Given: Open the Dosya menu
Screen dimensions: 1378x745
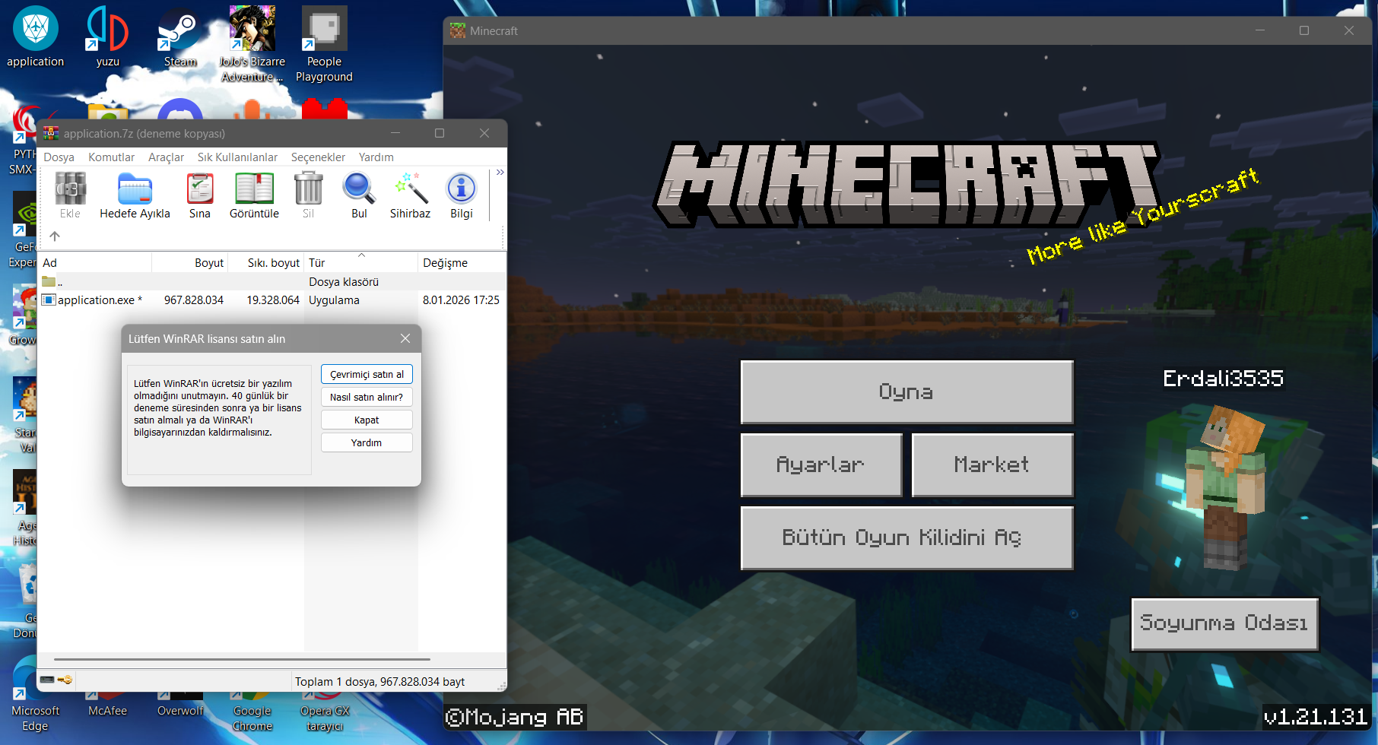Looking at the screenshot, I should pyautogui.click(x=59, y=157).
